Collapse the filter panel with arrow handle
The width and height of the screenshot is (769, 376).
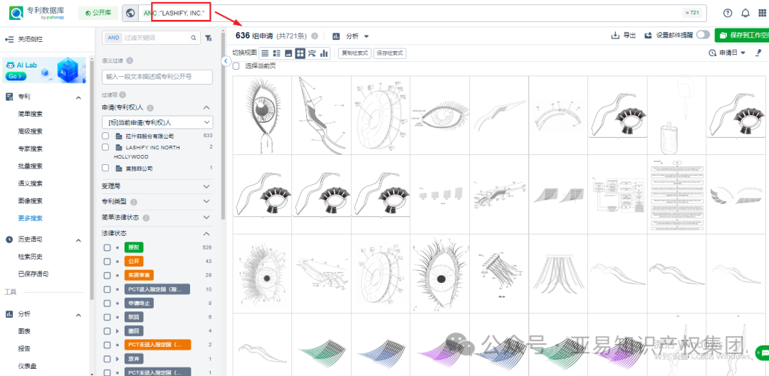(x=226, y=61)
